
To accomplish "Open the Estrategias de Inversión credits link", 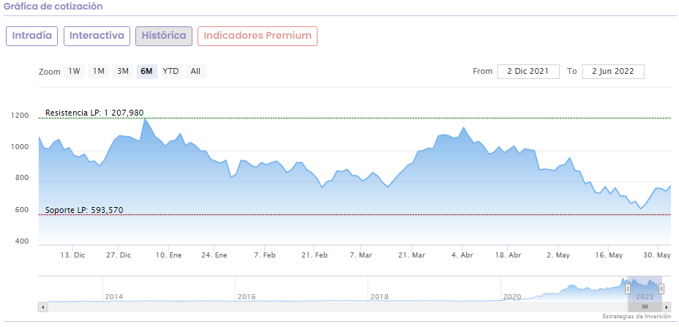I will (x=637, y=316).
